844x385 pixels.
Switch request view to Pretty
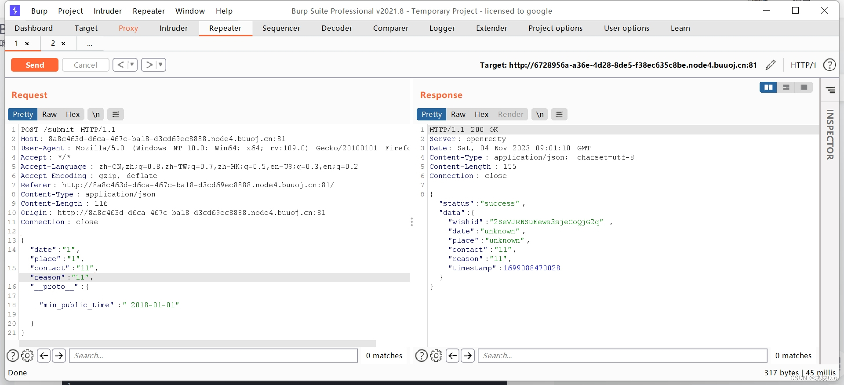click(x=23, y=114)
